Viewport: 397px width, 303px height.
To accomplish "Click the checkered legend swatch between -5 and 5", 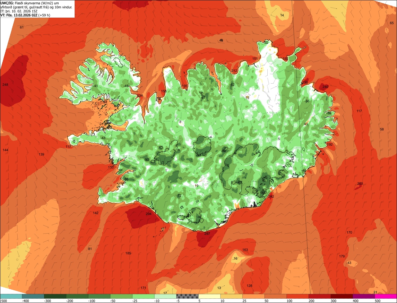I will [187, 296].
